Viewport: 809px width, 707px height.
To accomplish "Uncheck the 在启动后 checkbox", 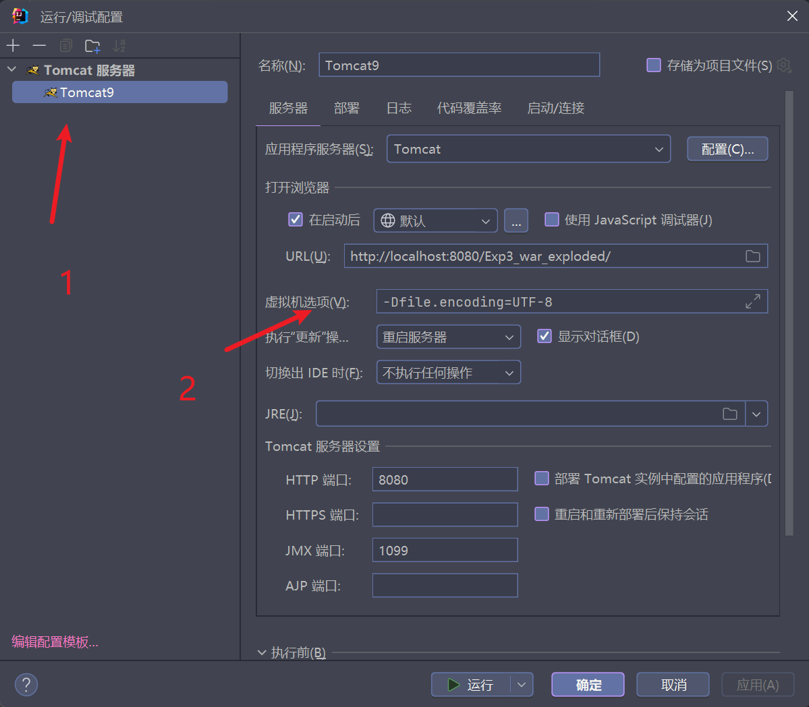I will [295, 220].
